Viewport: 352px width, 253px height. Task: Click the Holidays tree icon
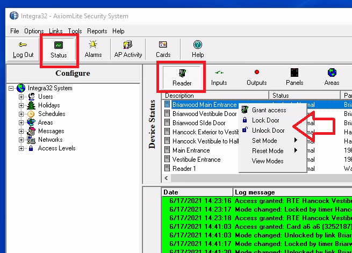[31, 105]
